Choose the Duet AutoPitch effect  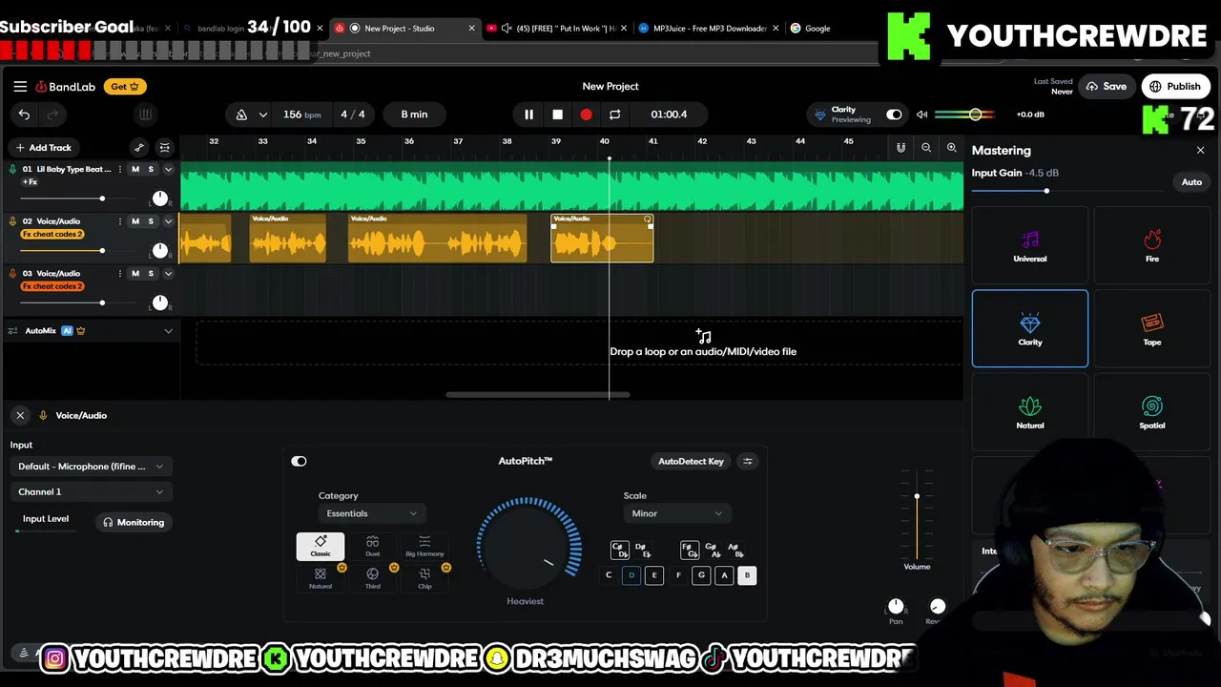[372, 546]
